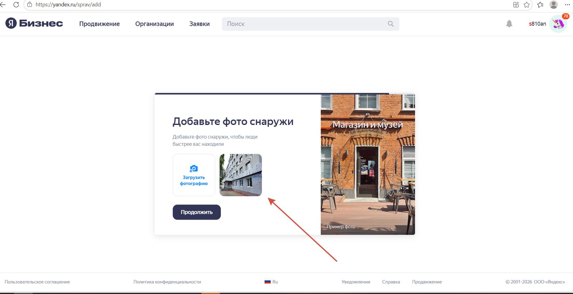
Task: Open browser extensions apps icon
Action: 516,5
